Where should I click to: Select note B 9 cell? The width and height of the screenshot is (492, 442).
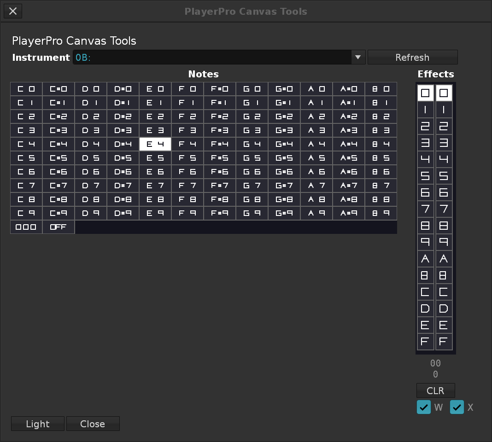(381, 213)
